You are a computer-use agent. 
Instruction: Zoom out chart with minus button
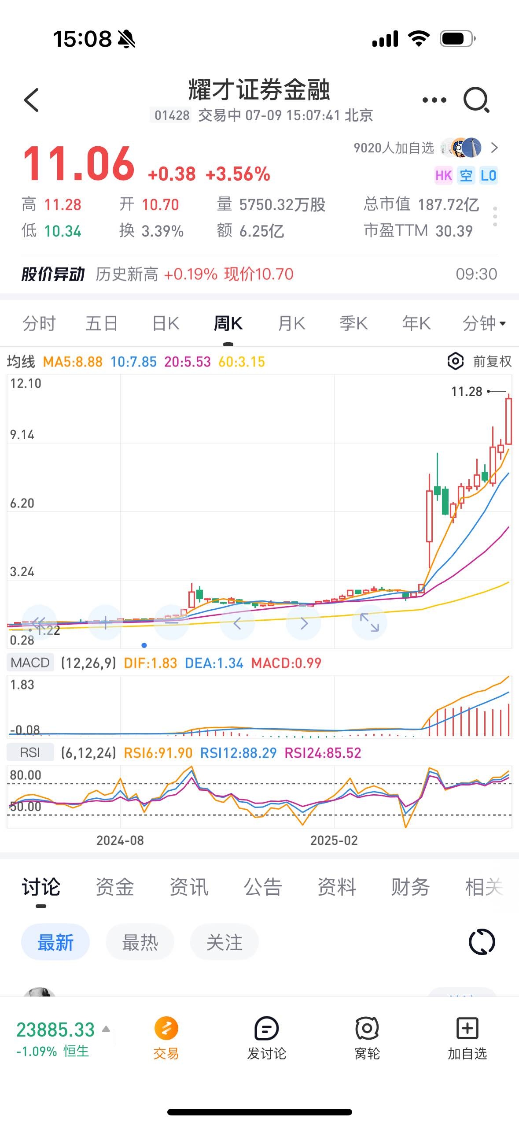tap(171, 622)
